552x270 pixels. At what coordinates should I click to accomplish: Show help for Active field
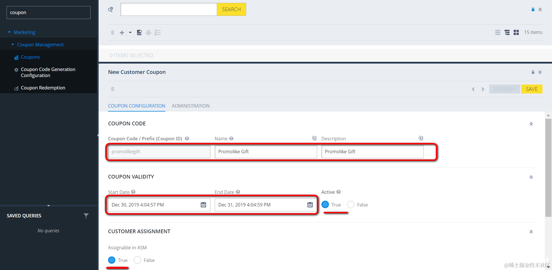(x=338, y=192)
